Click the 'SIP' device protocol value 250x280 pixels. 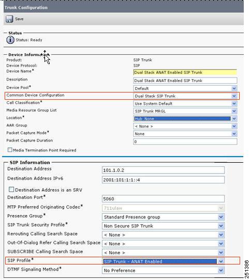[x=137, y=66]
